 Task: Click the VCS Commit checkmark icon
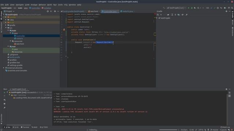pos(215,8)
